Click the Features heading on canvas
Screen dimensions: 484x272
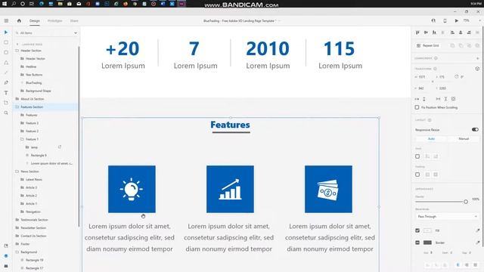[230, 125]
